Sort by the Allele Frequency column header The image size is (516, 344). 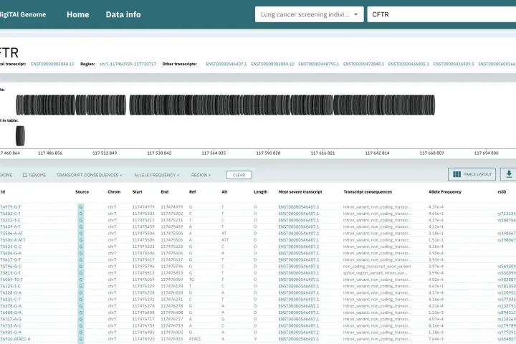444,192
